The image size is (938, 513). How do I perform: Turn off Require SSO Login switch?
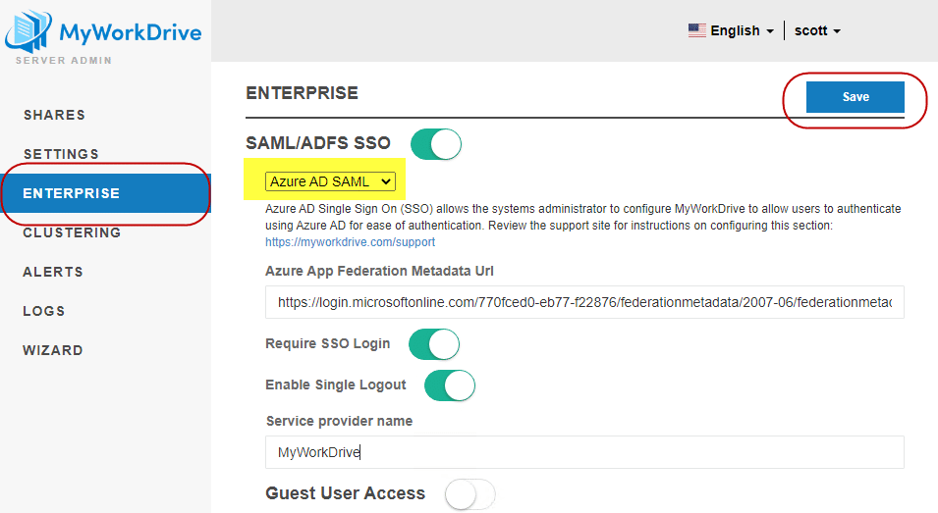click(x=433, y=344)
